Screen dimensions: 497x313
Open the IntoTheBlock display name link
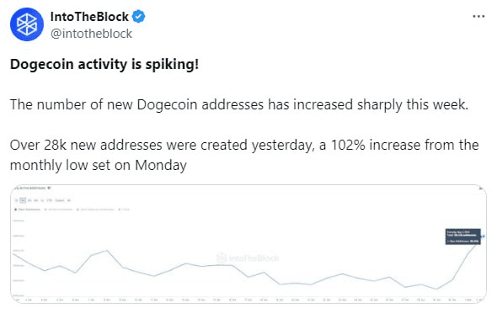89,17
